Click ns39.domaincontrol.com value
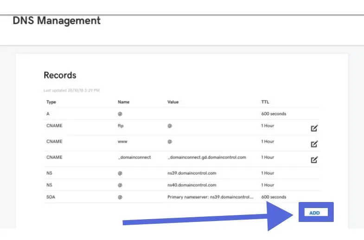The width and height of the screenshot is (364, 240). [192, 173]
